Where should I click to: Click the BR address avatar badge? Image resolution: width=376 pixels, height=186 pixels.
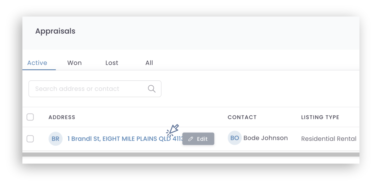click(55, 139)
